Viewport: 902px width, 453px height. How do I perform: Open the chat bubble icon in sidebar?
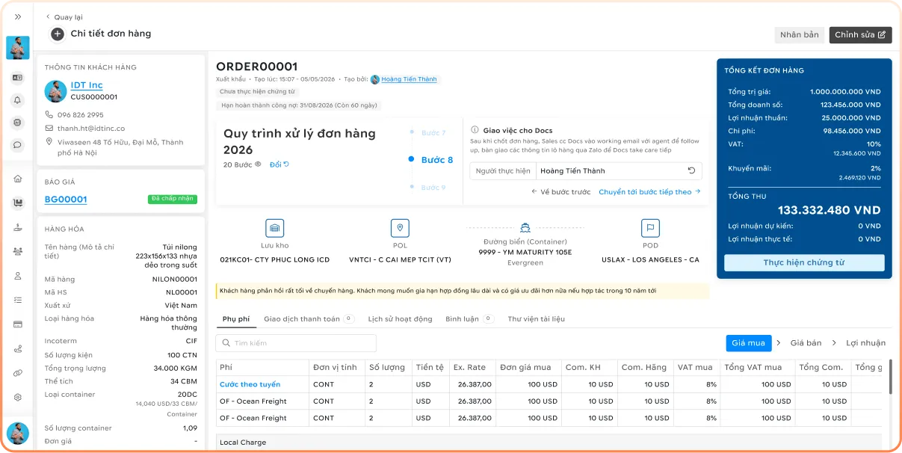pos(18,145)
